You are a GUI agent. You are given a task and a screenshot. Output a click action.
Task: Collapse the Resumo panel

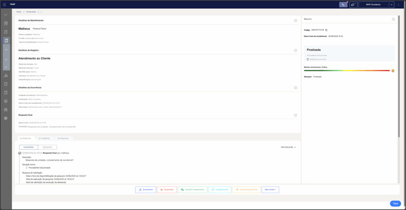tap(393, 19)
